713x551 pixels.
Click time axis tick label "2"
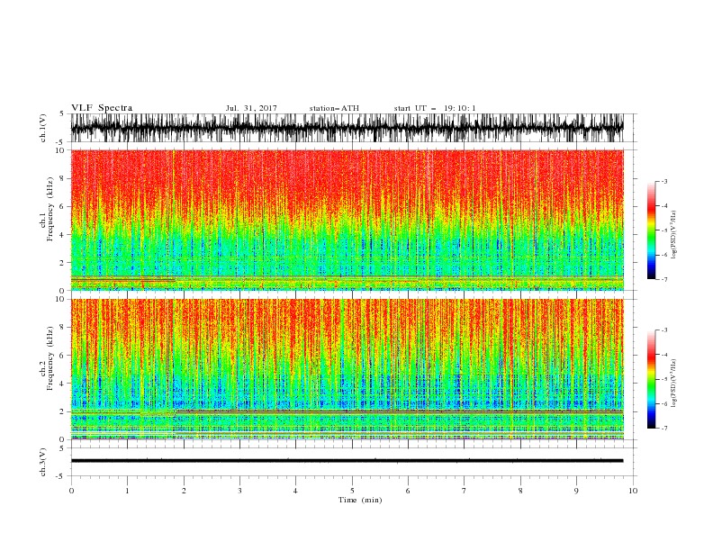[x=184, y=491]
